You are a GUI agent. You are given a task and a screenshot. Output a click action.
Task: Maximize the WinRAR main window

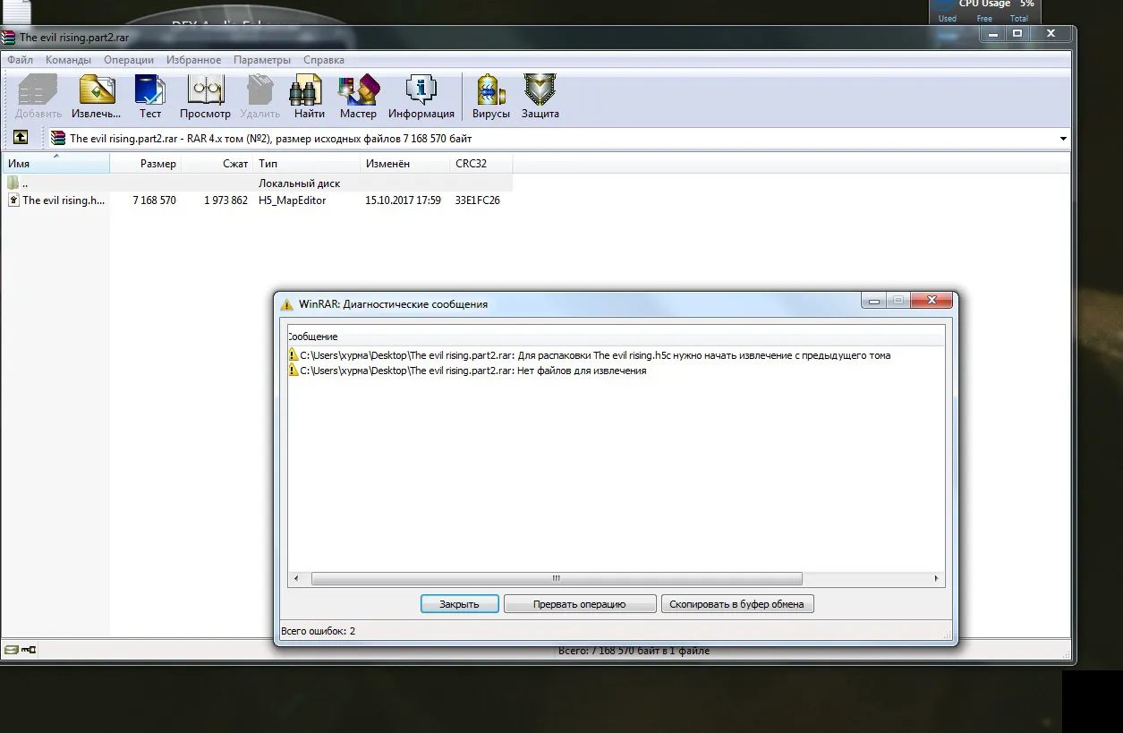pyautogui.click(x=1017, y=33)
